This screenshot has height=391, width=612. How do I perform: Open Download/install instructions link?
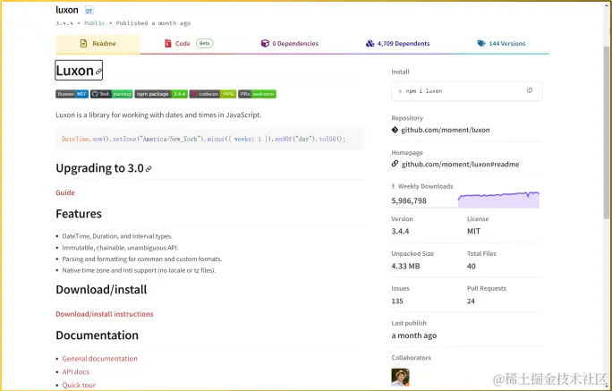105,314
